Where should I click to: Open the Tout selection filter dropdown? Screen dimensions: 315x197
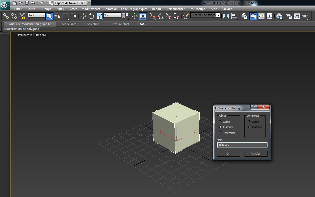pyautogui.click(x=37, y=15)
